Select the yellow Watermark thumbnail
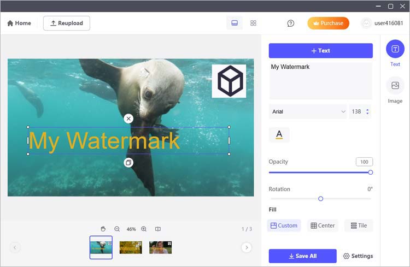Image resolution: width=410 pixels, height=267 pixels. pos(131,247)
